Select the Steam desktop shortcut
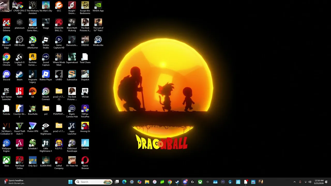331x186 pixels. click(20, 76)
